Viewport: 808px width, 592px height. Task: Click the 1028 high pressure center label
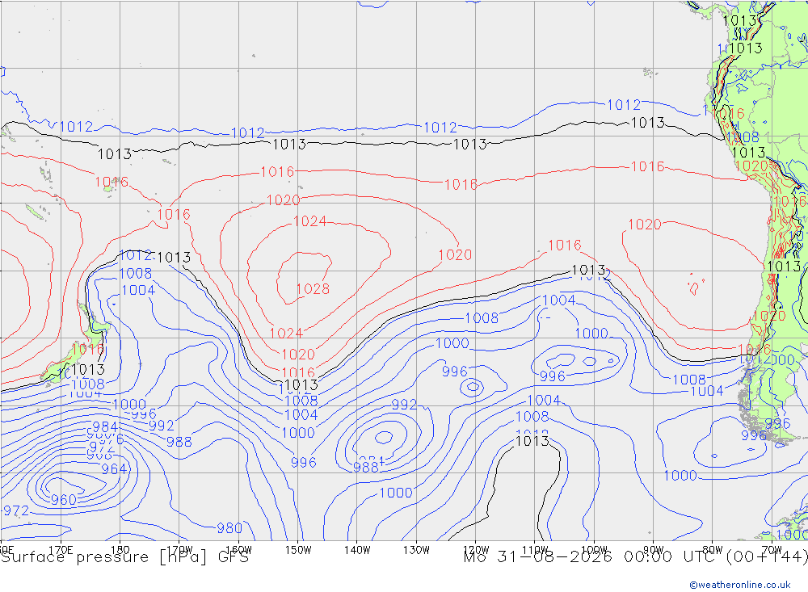click(x=314, y=289)
